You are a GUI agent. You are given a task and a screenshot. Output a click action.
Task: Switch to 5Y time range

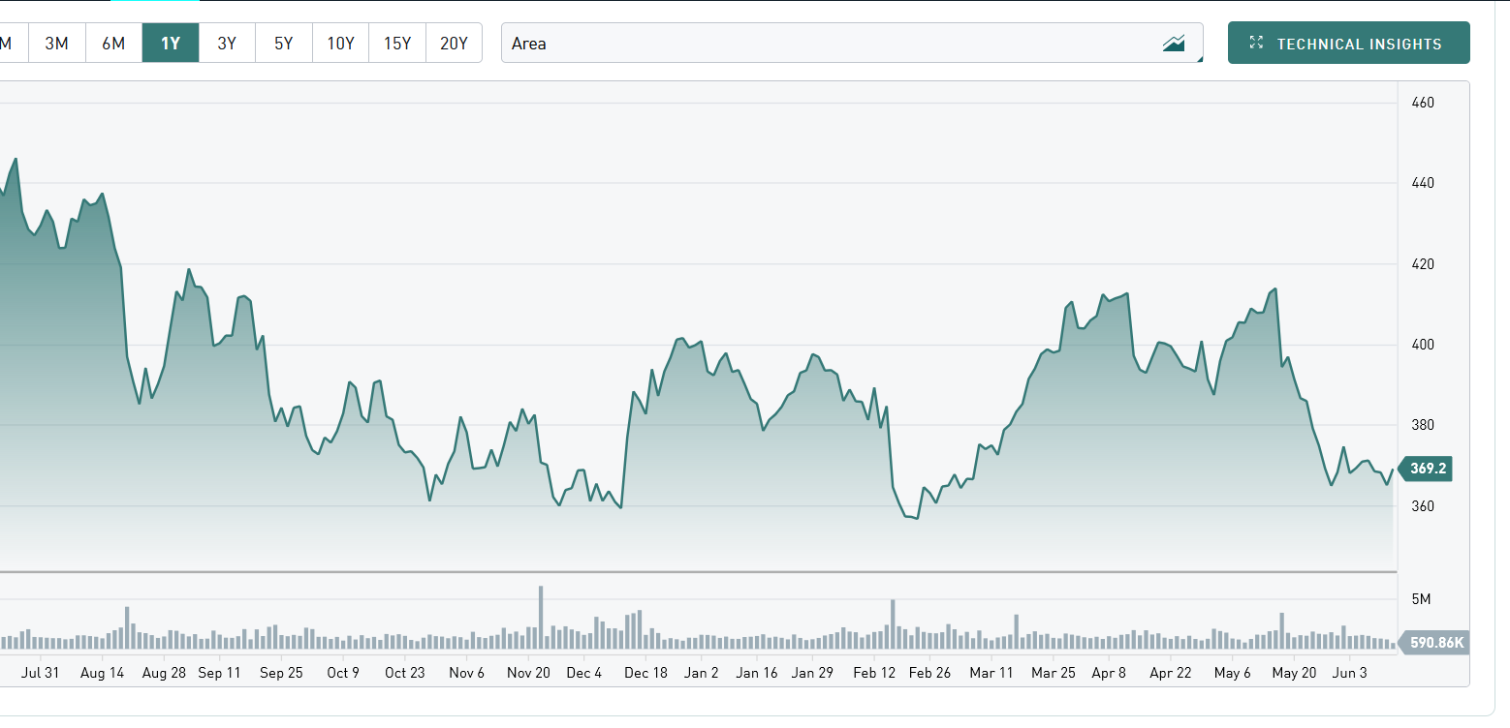click(283, 44)
